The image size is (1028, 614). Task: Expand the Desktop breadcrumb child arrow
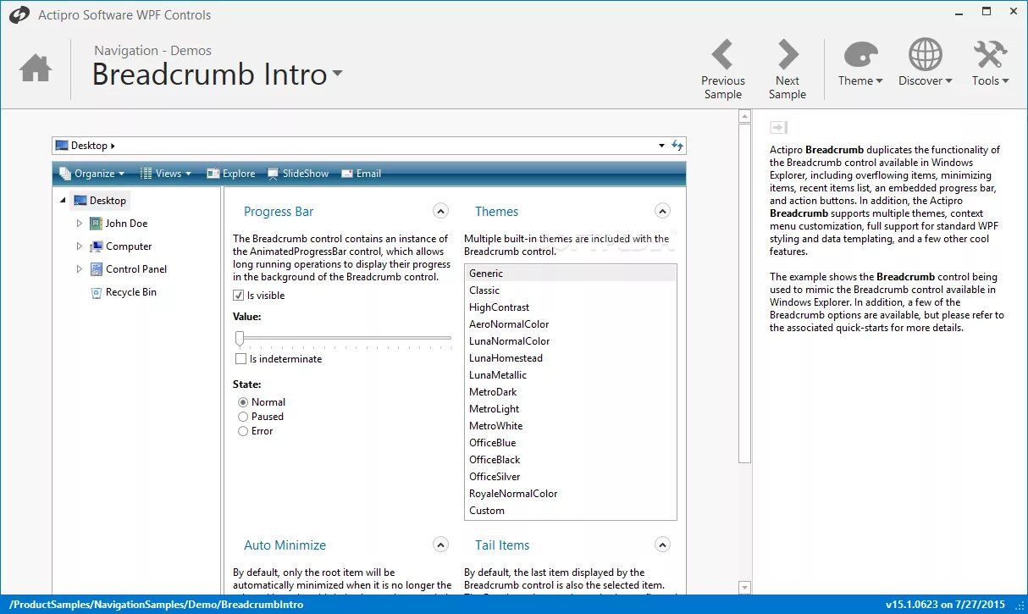(113, 146)
